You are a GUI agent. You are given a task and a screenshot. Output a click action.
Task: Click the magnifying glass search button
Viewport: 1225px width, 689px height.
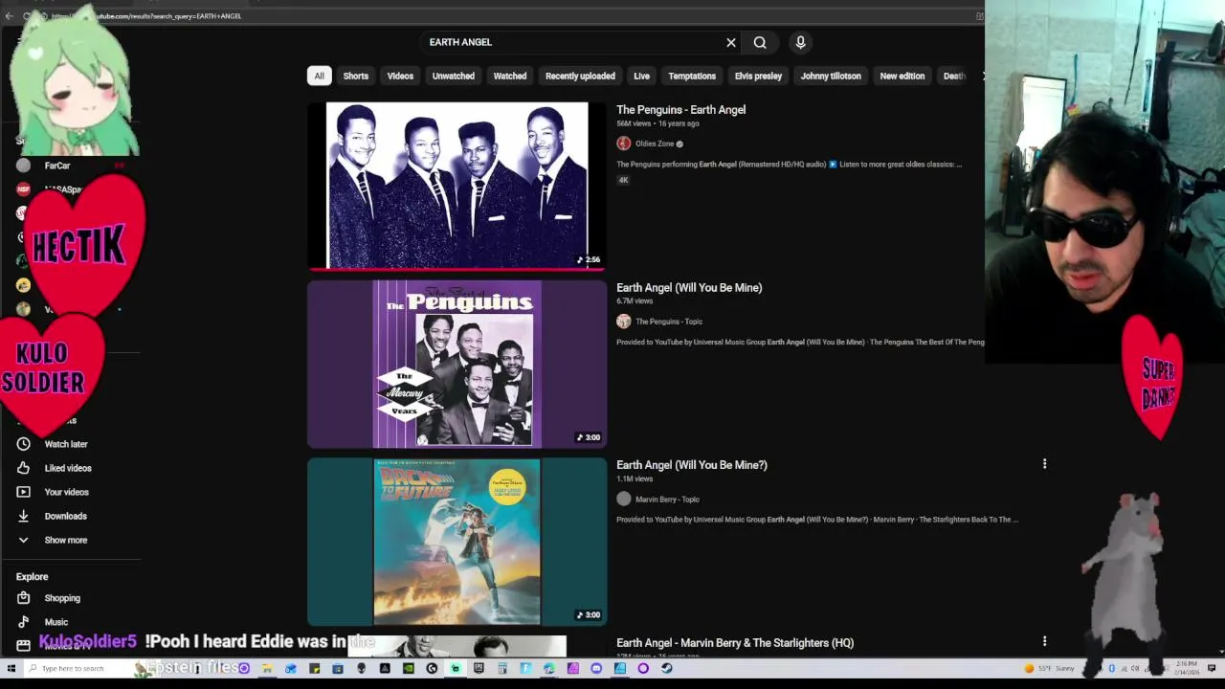[x=760, y=42]
